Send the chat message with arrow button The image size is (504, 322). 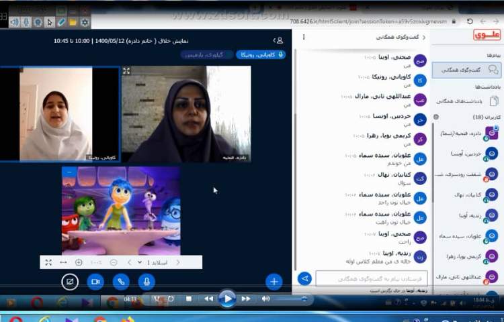304,278
